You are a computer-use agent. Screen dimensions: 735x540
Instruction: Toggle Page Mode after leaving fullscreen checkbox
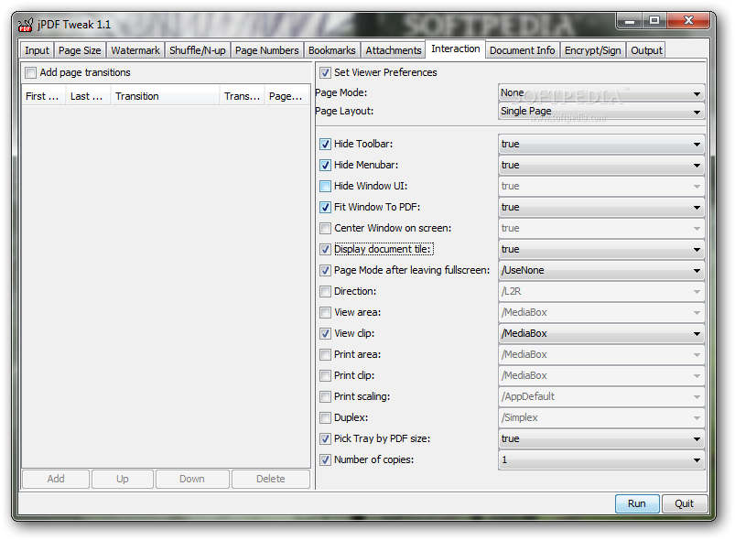tap(325, 271)
